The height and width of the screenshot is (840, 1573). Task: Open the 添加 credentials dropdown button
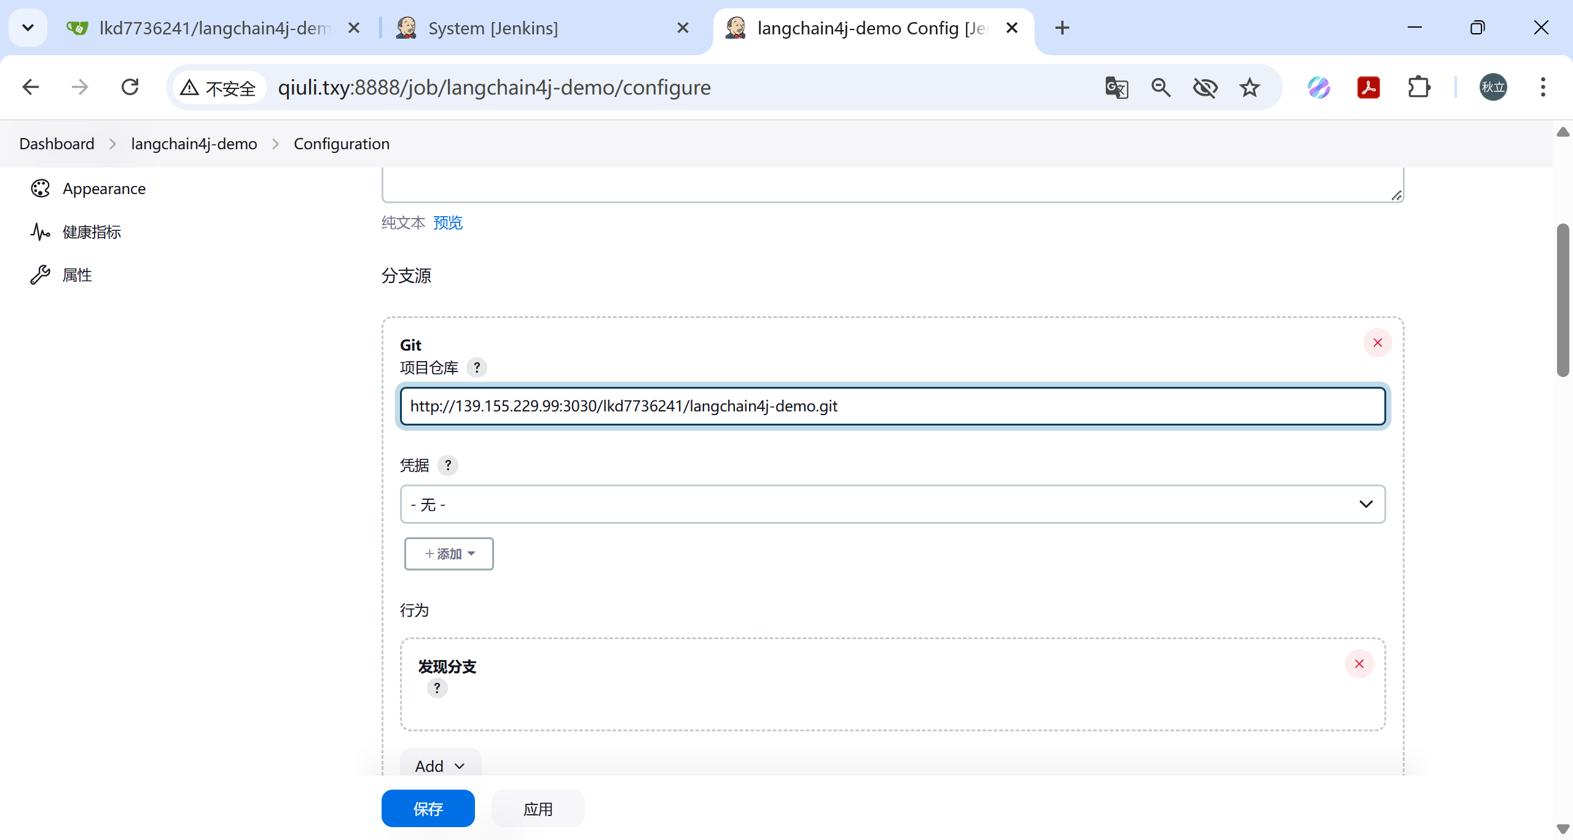point(449,554)
